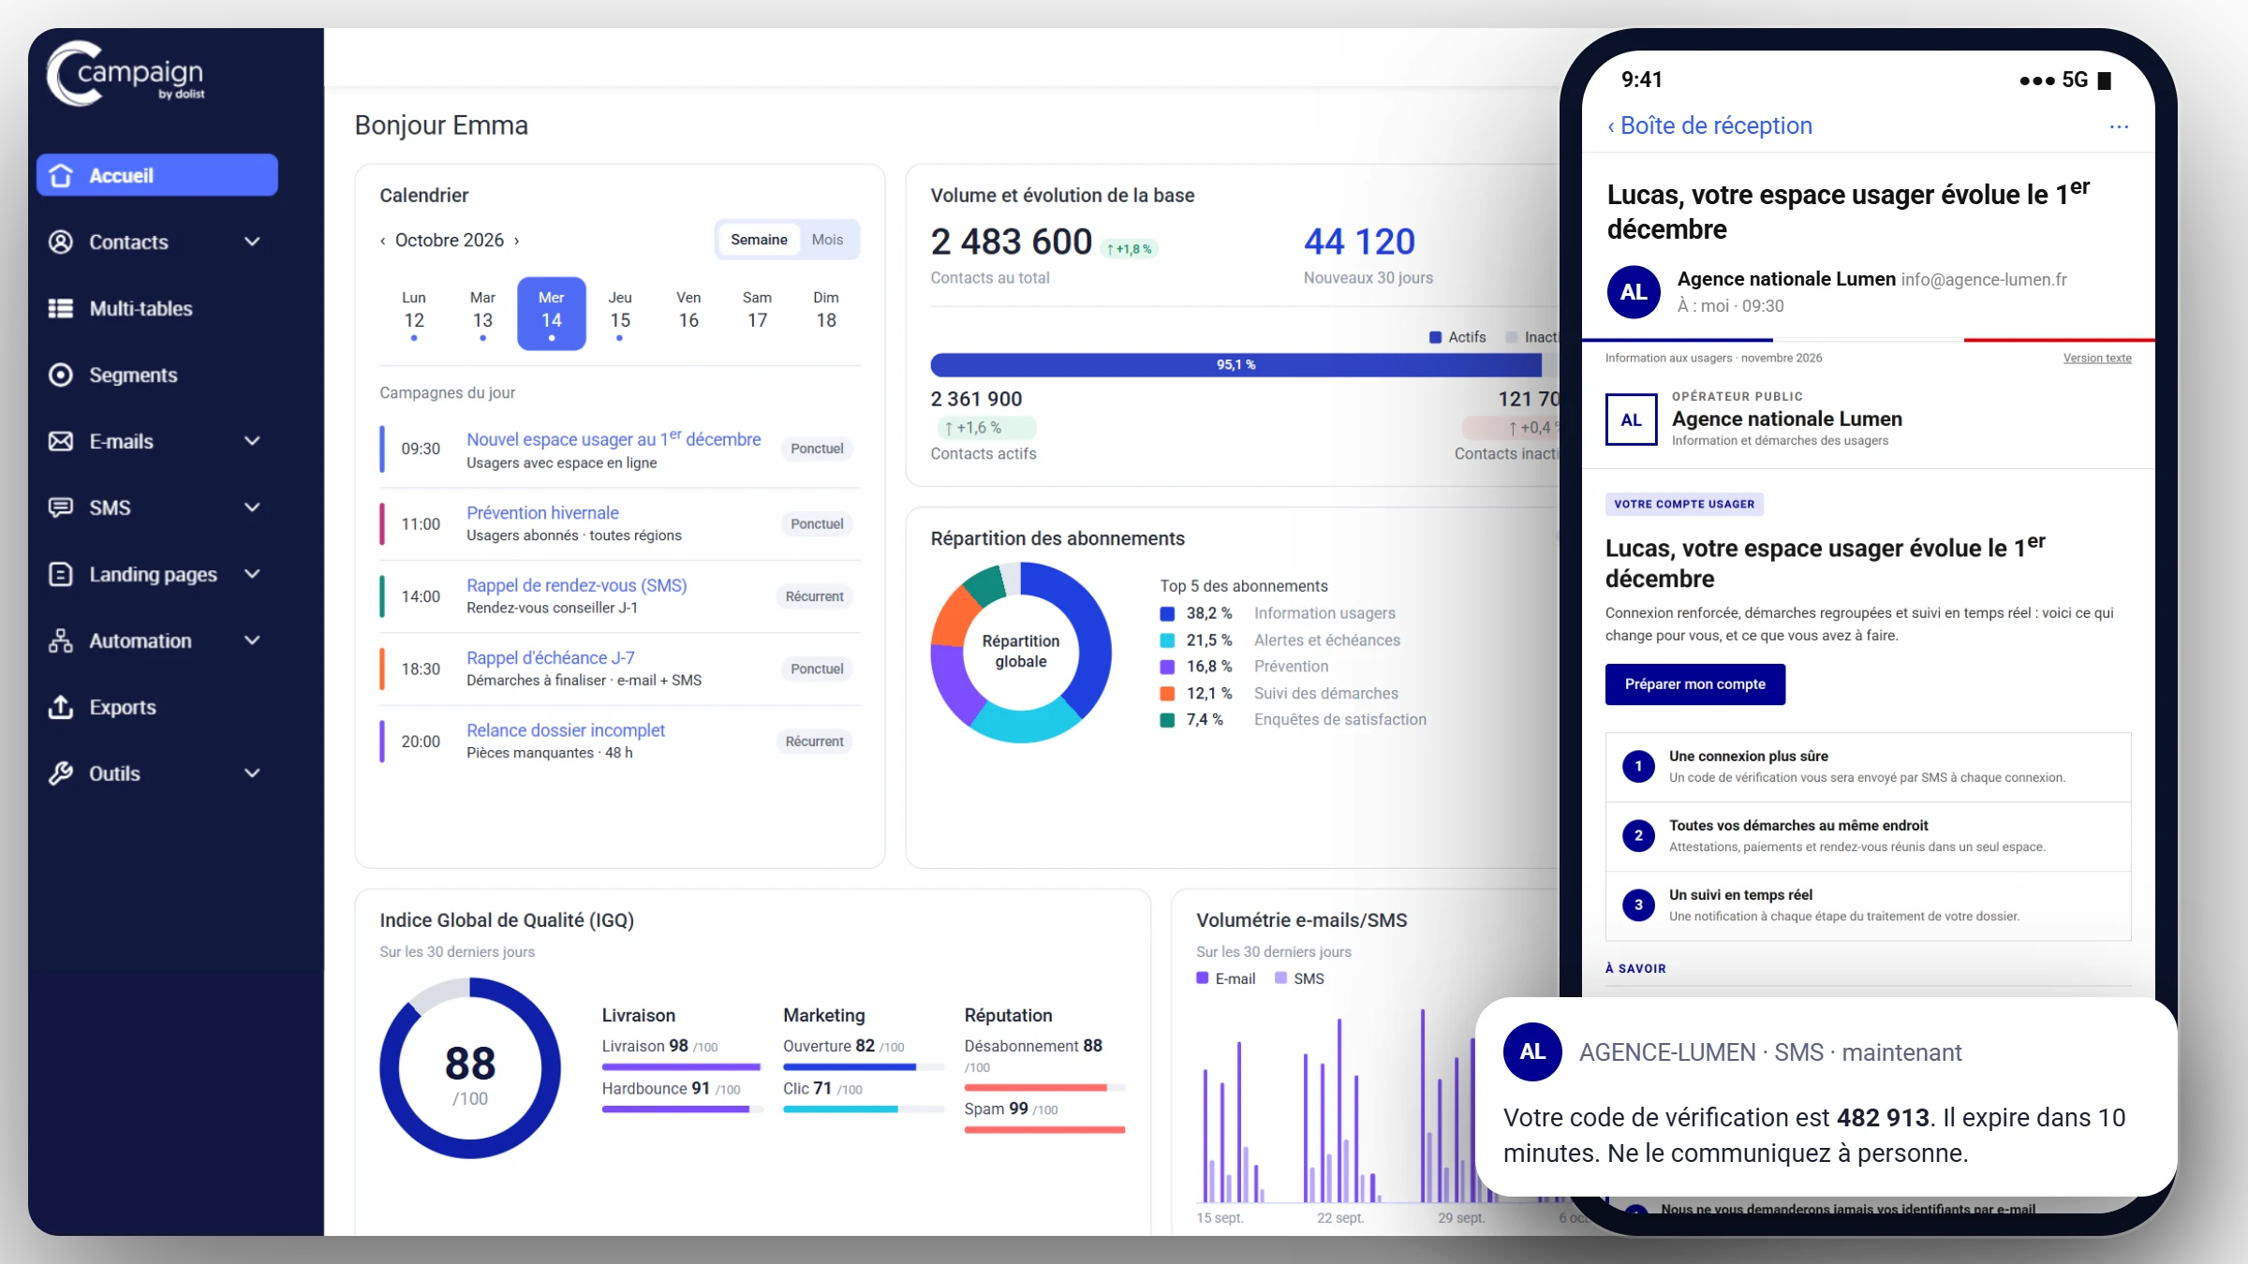The image size is (2248, 1264).
Task: Click the Outils wrench icon
Action: pos(61,773)
